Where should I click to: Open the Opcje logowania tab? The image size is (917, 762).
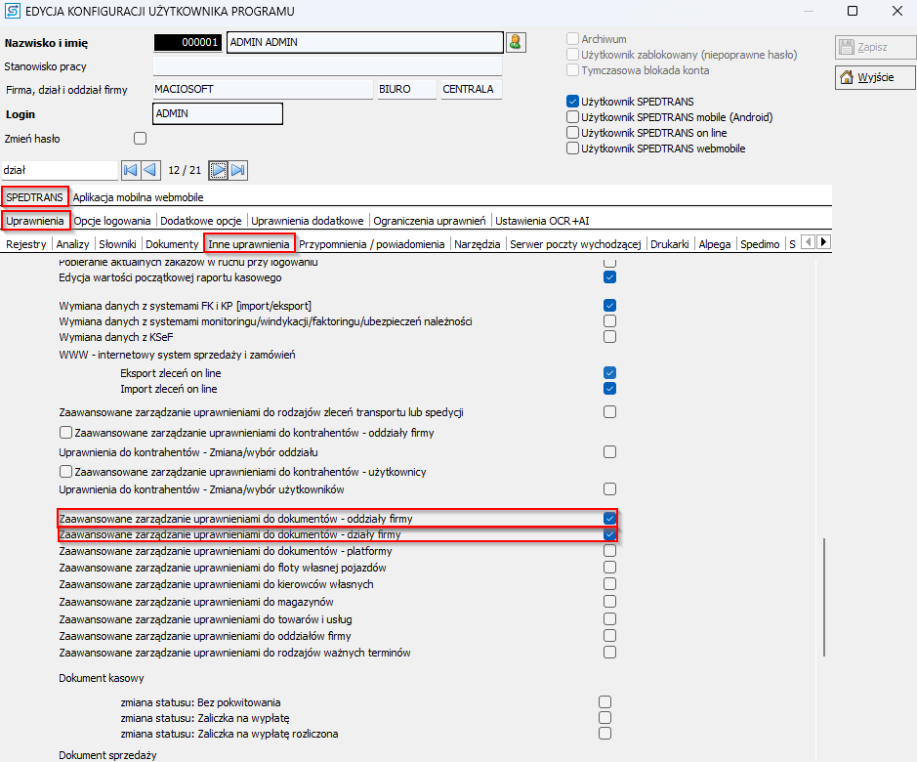coord(112,221)
